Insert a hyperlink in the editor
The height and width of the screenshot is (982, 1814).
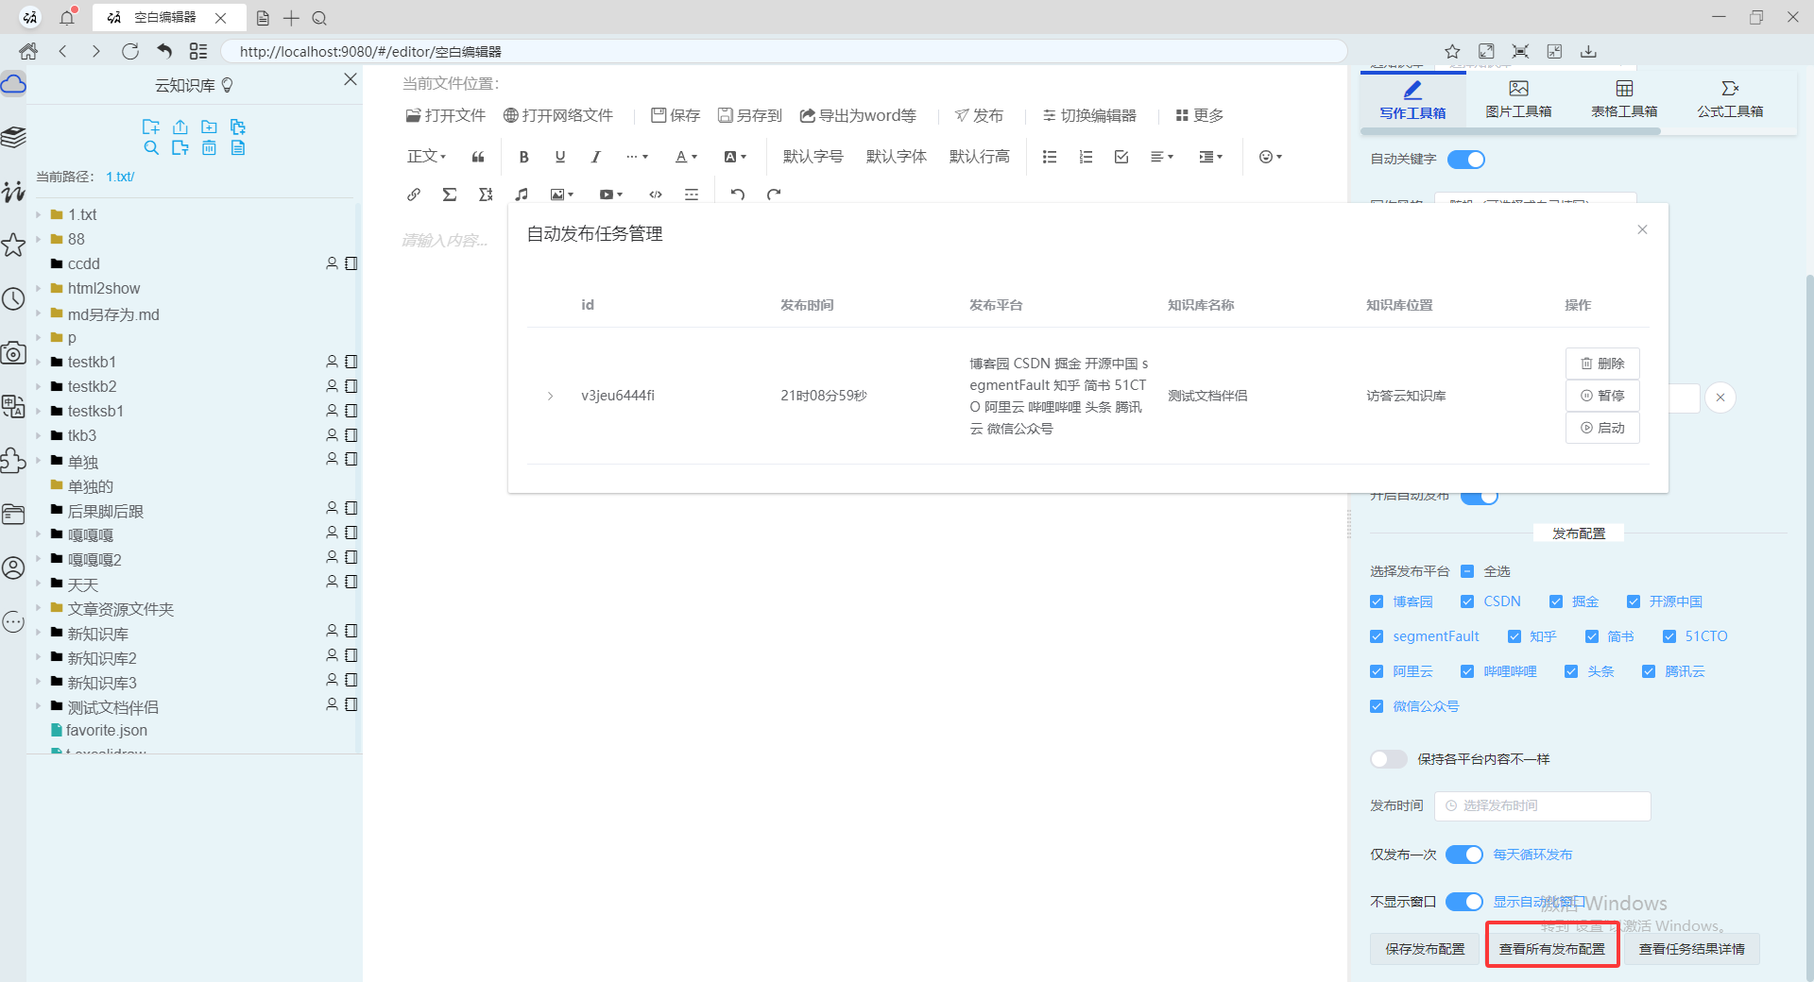point(413,195)
